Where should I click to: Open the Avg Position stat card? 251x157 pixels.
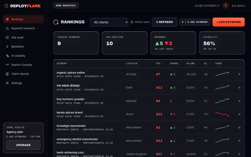[125, 43]
